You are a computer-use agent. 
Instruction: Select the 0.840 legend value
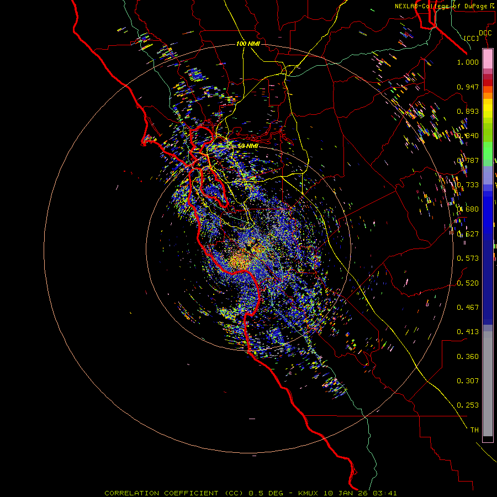[468, 136]
